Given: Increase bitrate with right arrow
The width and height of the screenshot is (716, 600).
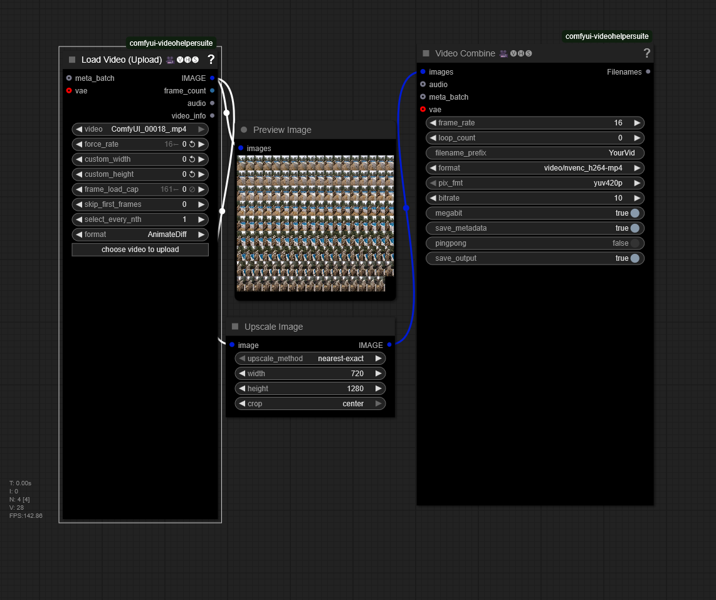Looking at the screenshot, I should click(637, 198).
